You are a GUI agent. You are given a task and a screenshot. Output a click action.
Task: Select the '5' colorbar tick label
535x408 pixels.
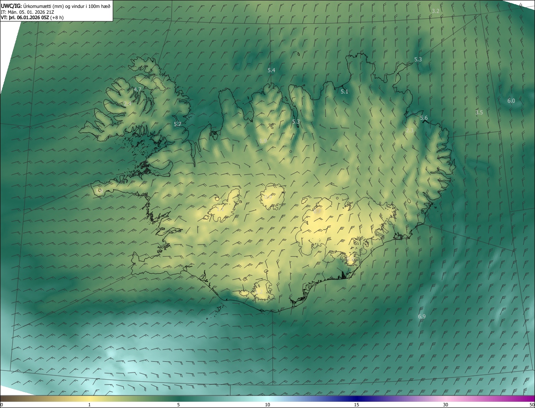coord(178,405)
